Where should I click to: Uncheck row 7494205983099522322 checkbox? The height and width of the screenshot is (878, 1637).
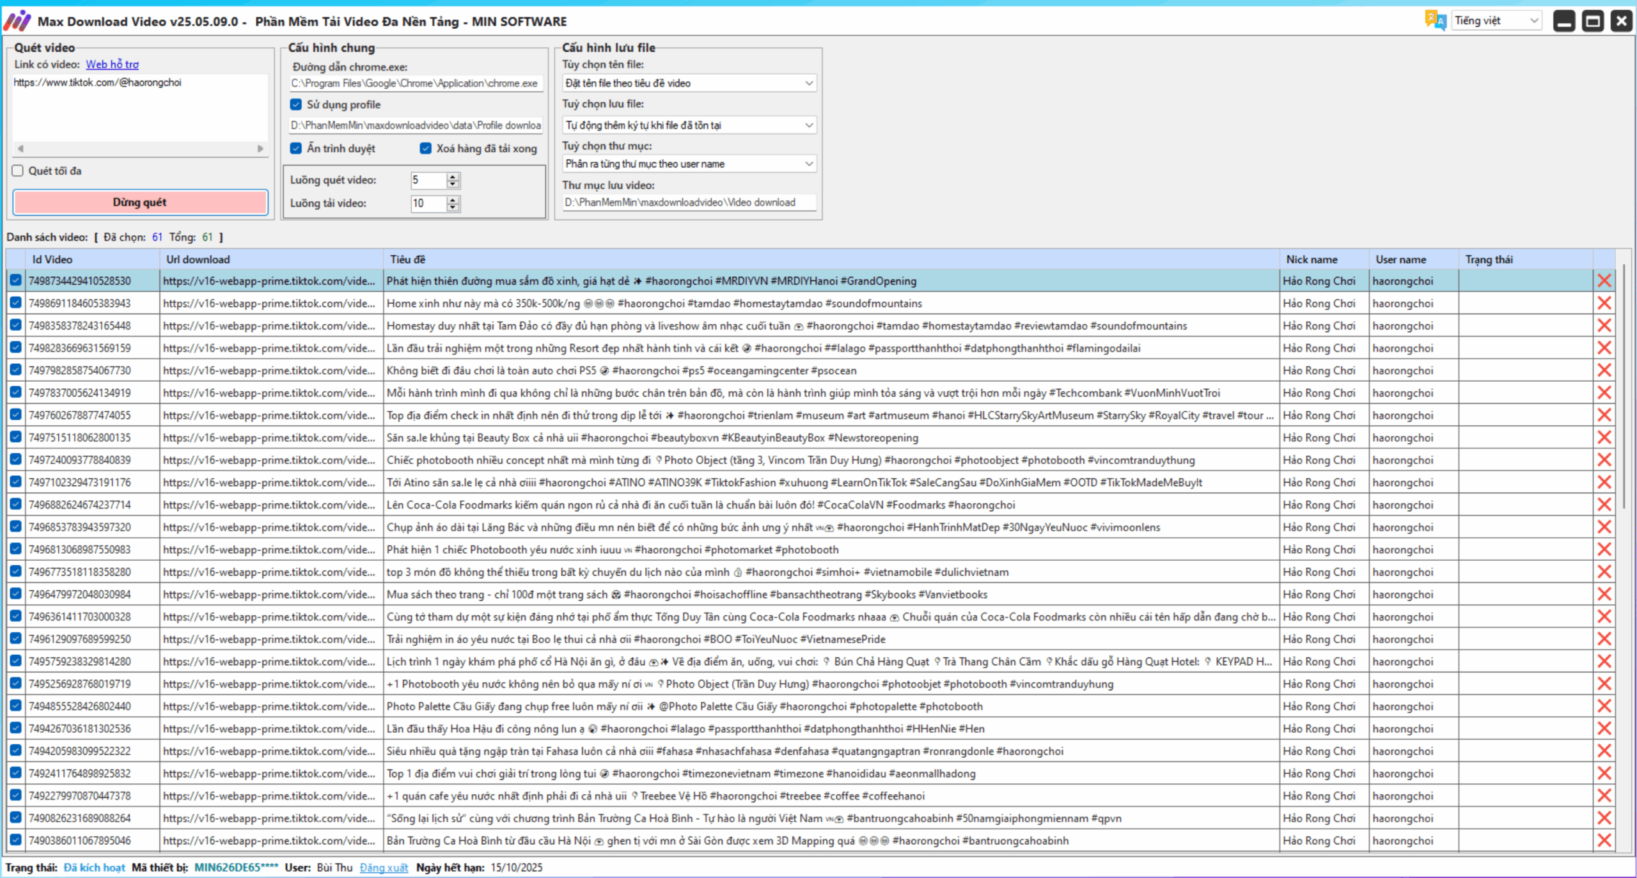[x=16, y=750]
